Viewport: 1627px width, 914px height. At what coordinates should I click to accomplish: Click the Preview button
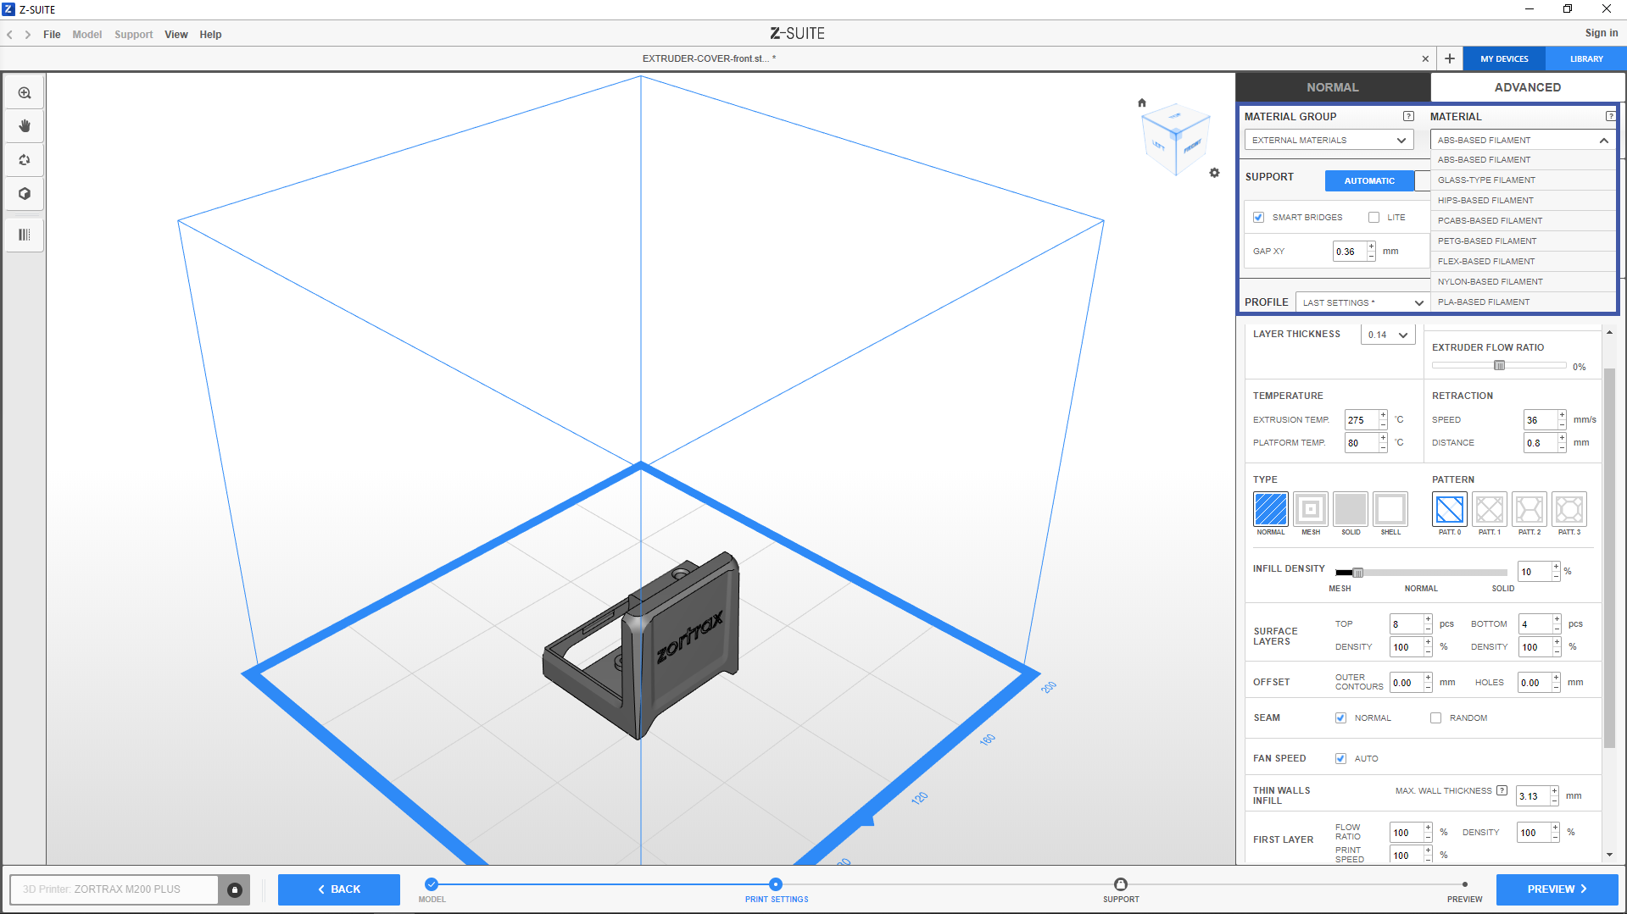click(1556, 889)
